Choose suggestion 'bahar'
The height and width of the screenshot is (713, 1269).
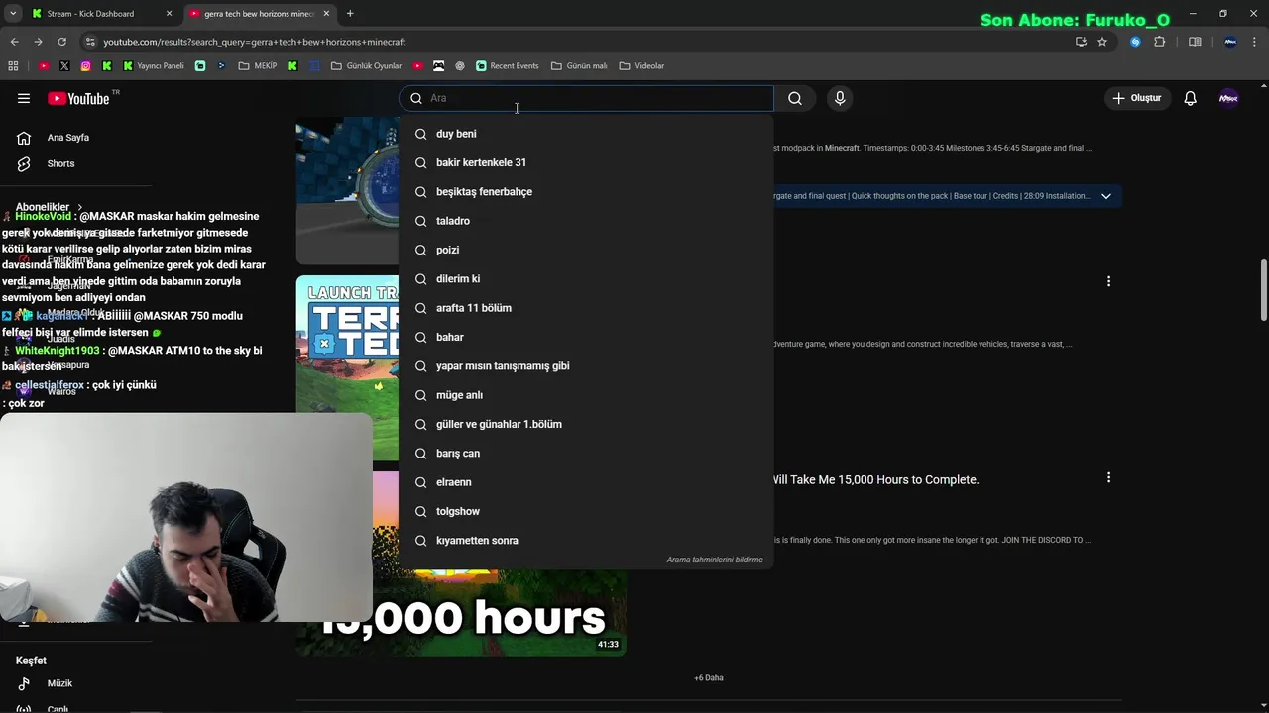(586, 337)
